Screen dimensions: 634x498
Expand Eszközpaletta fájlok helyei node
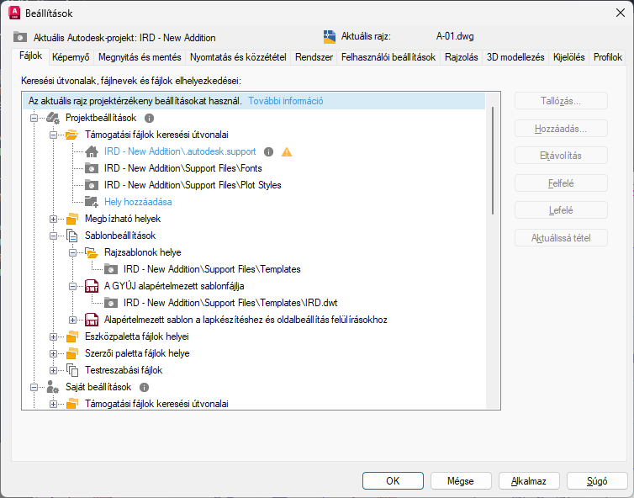54,336
